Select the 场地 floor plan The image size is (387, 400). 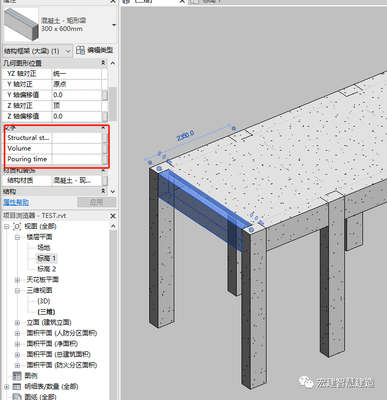pos(44,248)
